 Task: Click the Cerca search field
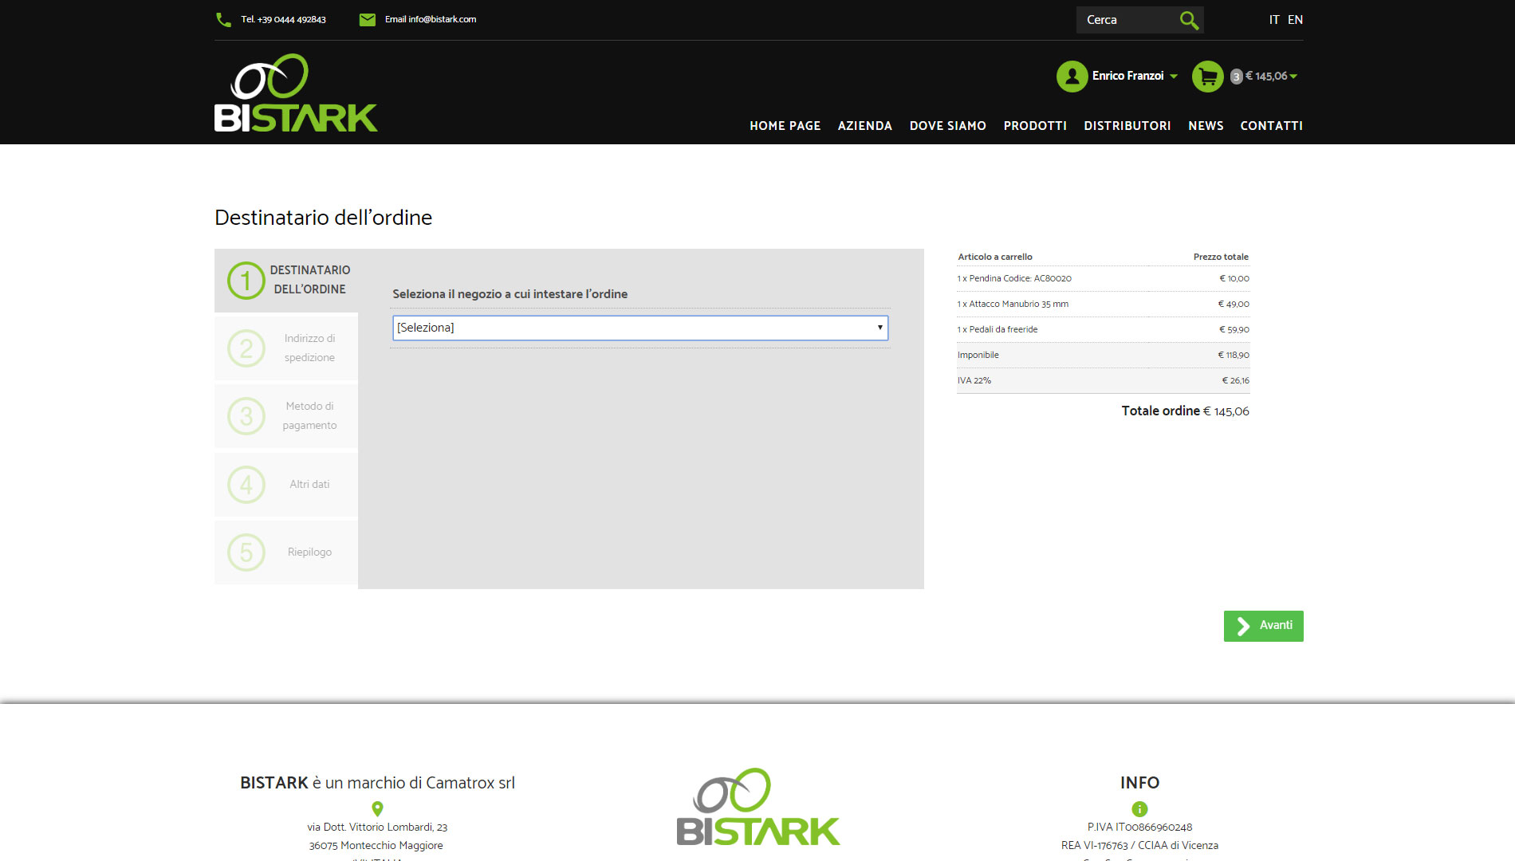tap(1126, 20)
